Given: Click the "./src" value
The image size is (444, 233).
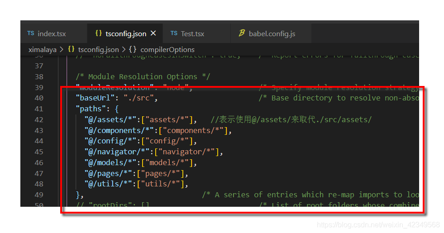Looking at the screenshot, I should [138, 98].
